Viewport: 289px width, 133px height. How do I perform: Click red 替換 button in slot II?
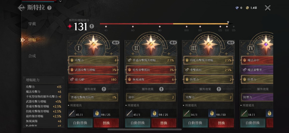(164, 123)
